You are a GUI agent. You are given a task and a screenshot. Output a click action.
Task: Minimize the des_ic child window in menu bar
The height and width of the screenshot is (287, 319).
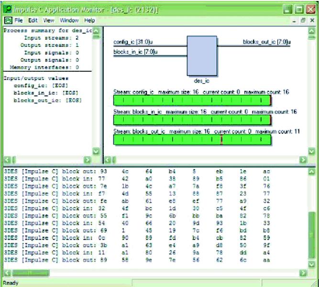(295, 21)
